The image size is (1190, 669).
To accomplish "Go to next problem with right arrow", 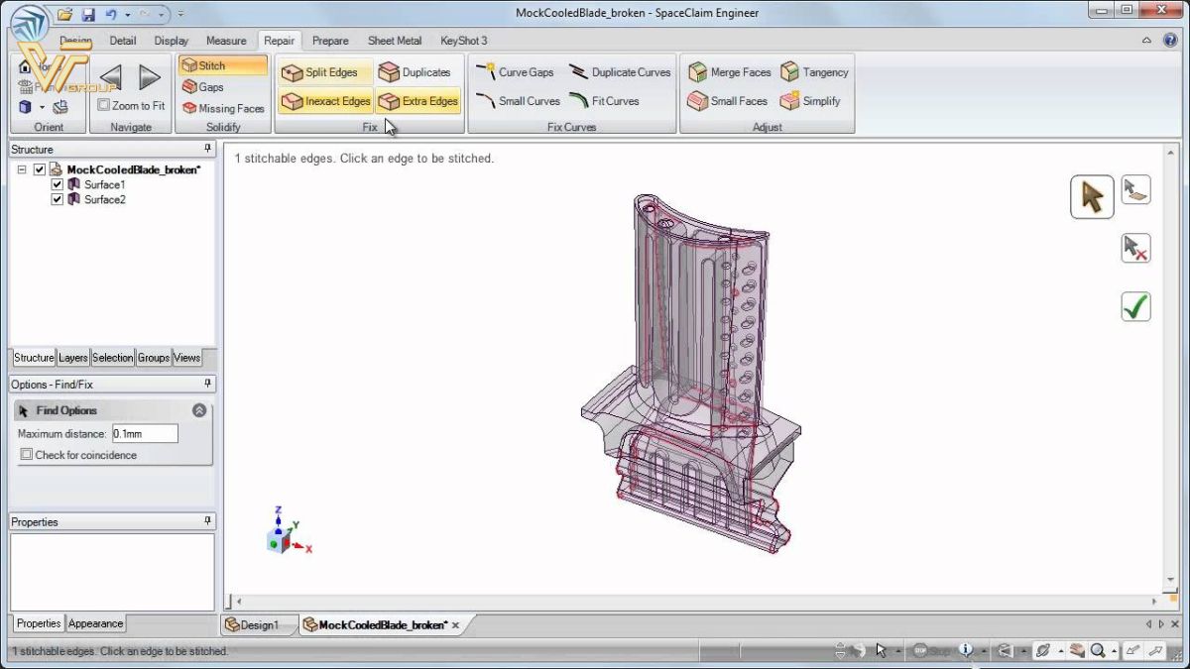I will [150, 76].
